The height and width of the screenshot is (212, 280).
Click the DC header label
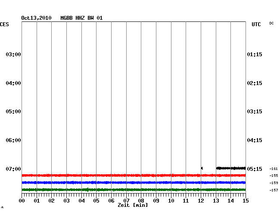pos(271,23)
